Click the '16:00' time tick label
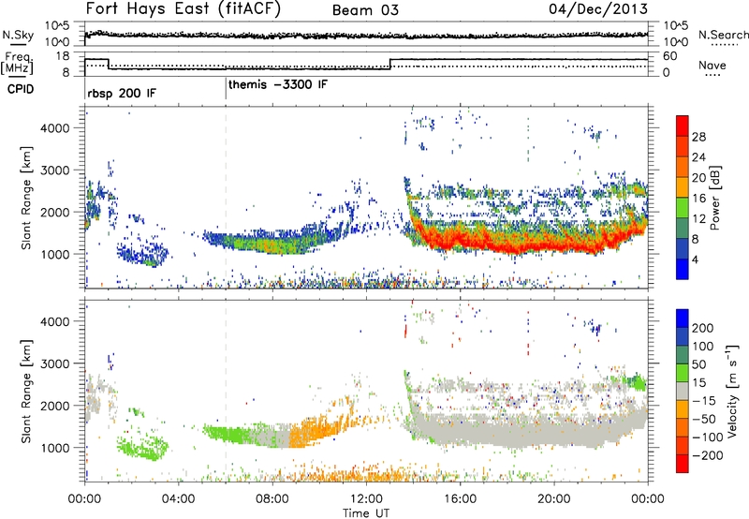Viewport: 749px width, 519px height. 460,499
